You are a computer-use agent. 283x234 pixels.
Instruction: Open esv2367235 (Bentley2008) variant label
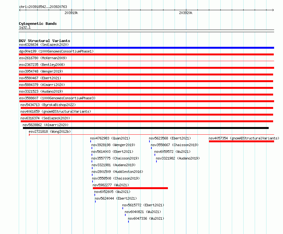(x=42, y=65)
